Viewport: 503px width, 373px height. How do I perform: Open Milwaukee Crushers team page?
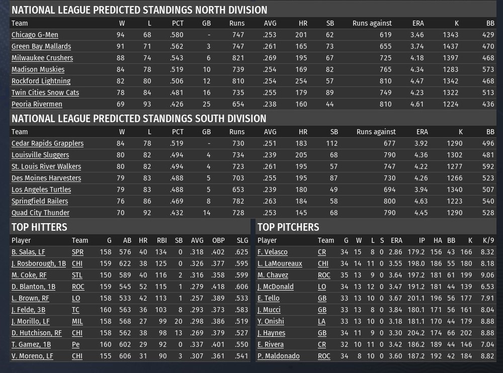coord(42,58)
